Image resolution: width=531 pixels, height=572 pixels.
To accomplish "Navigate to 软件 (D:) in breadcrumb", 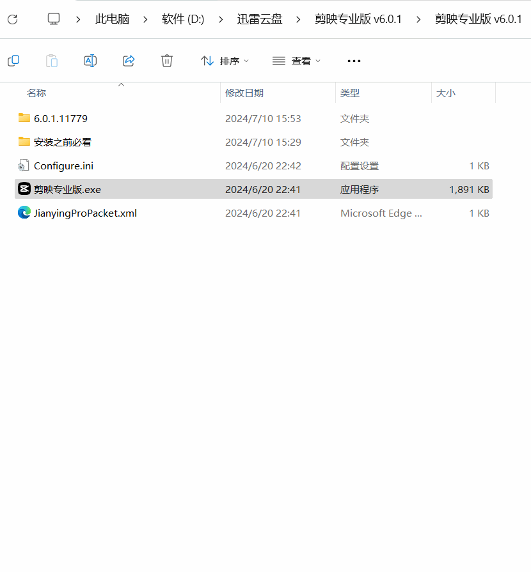I will (183, 19).
